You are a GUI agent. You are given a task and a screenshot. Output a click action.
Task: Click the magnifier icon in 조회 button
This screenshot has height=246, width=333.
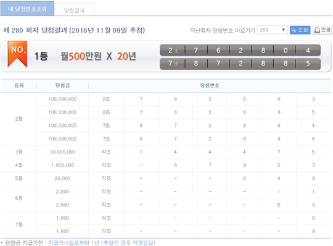[x=294, y=30]
